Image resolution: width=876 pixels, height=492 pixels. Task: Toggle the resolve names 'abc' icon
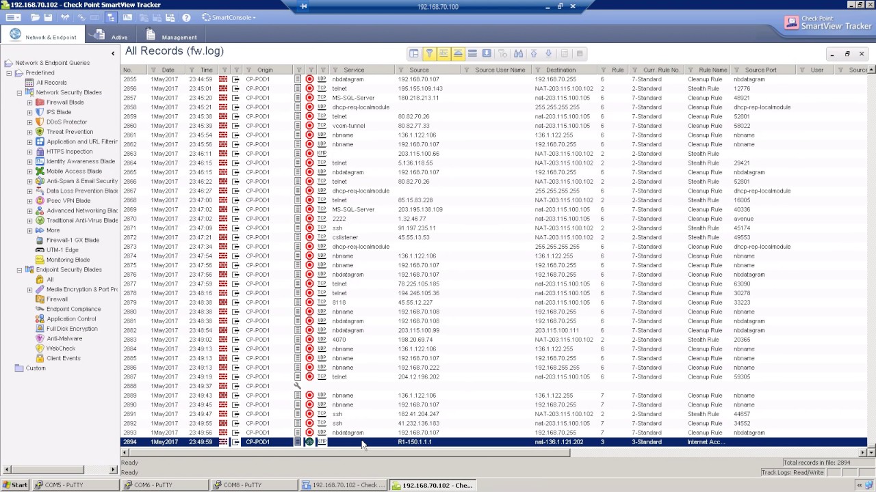[x=443, y=53]
